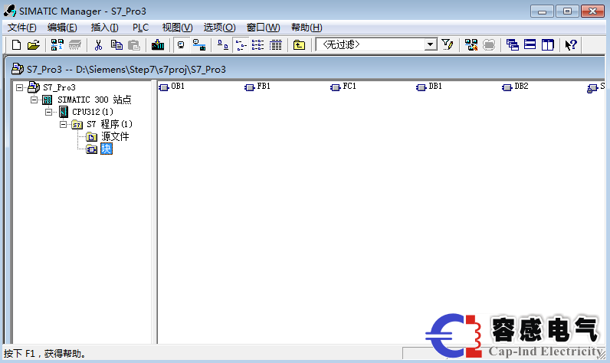Viewport: 610px width, 363px height.
Task: Switch to Details view icon
Action: (x=275, y=45)
